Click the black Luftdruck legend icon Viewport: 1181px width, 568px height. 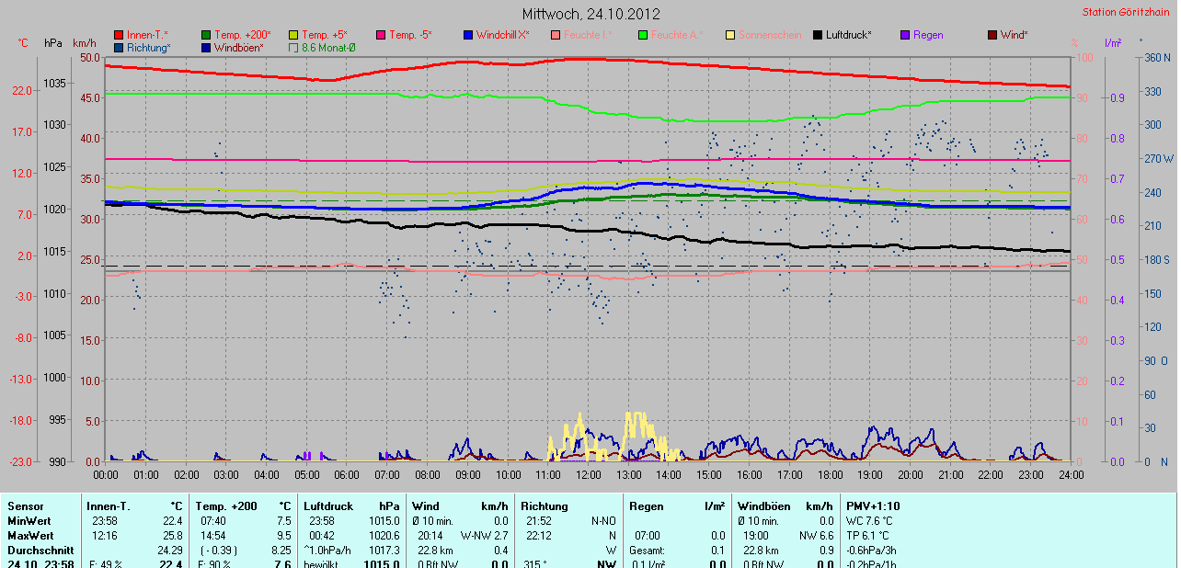coord(818,35)
